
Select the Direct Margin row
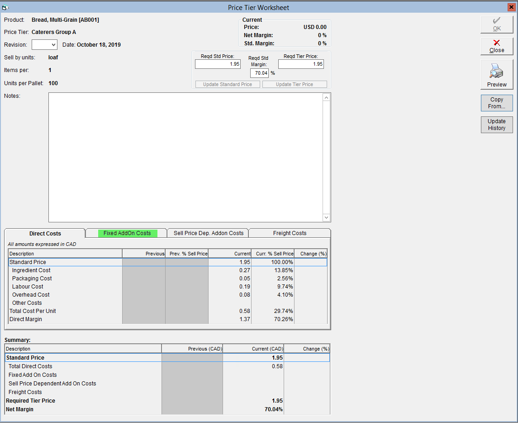[x=167, y=319]
